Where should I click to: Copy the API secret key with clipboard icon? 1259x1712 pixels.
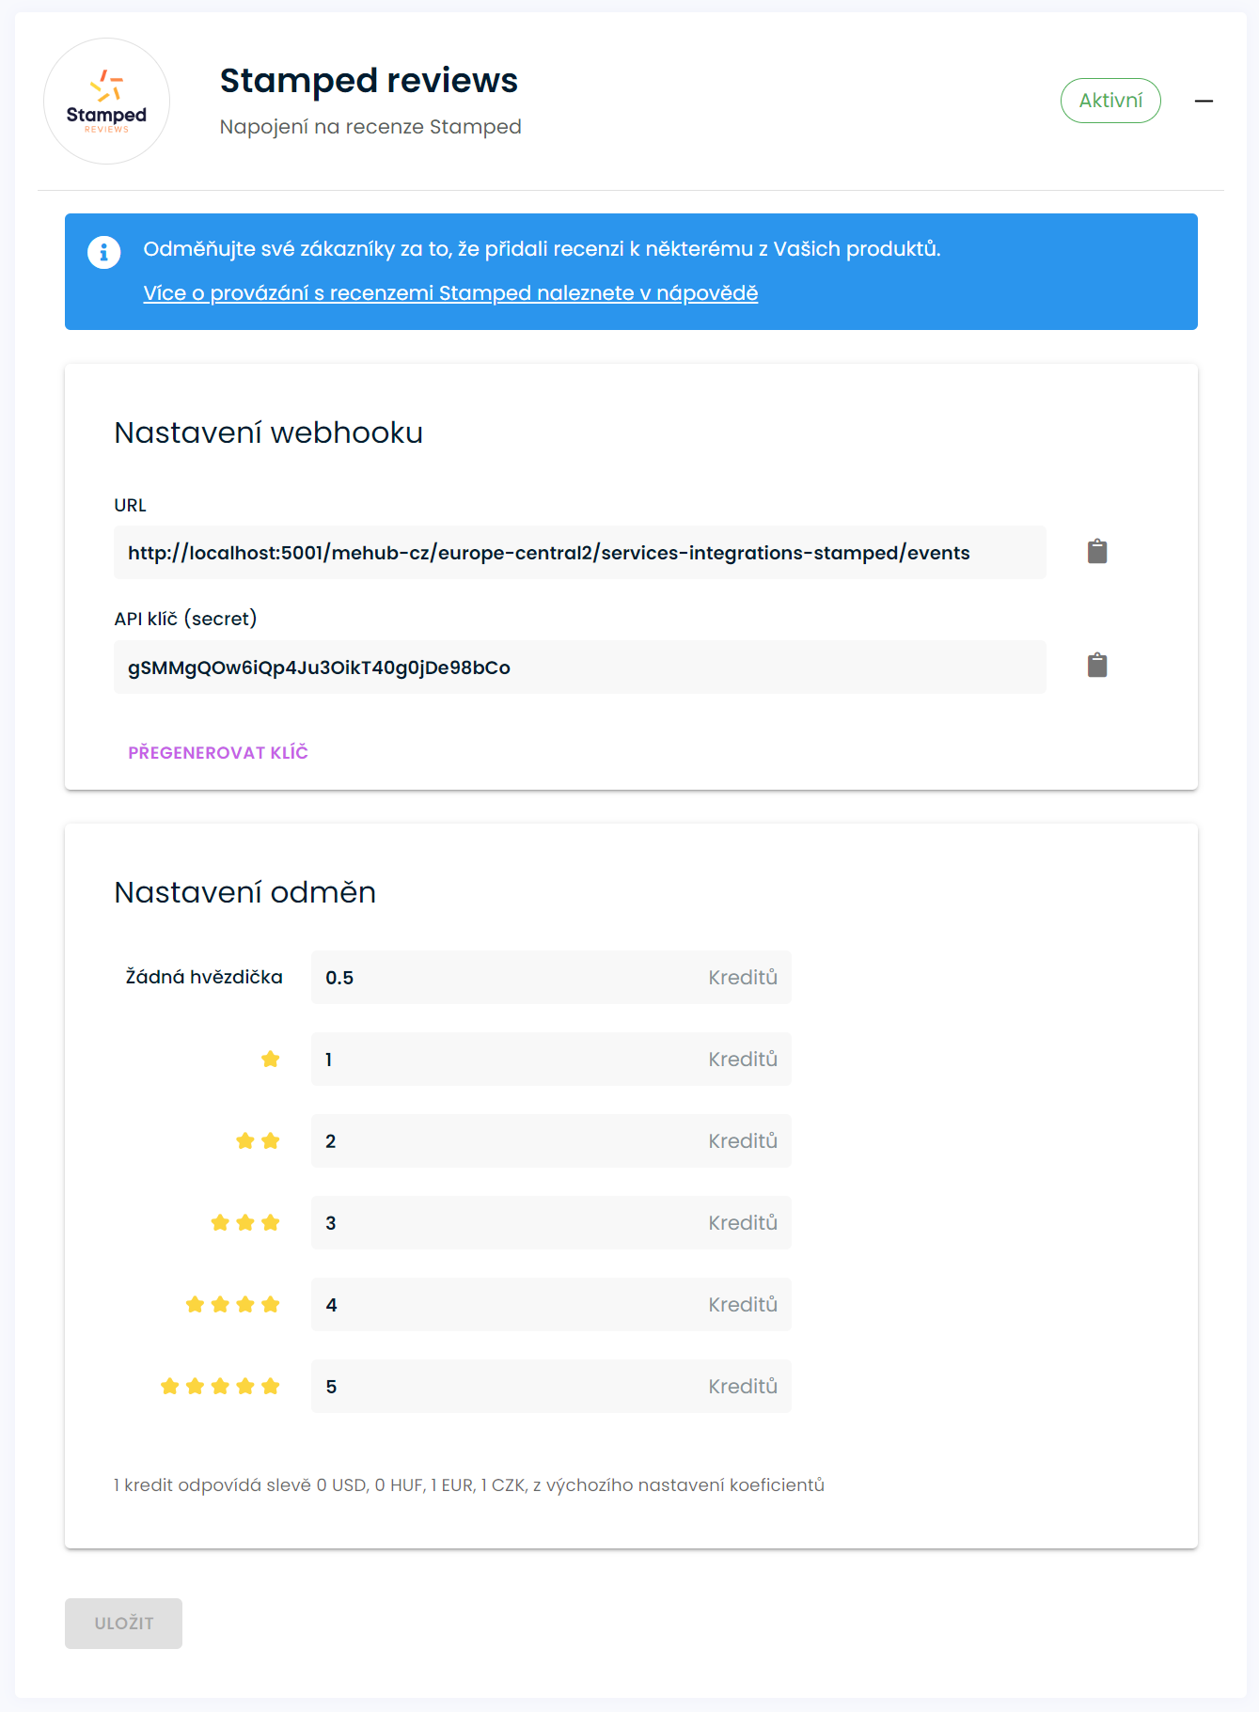click(1096, 666)
